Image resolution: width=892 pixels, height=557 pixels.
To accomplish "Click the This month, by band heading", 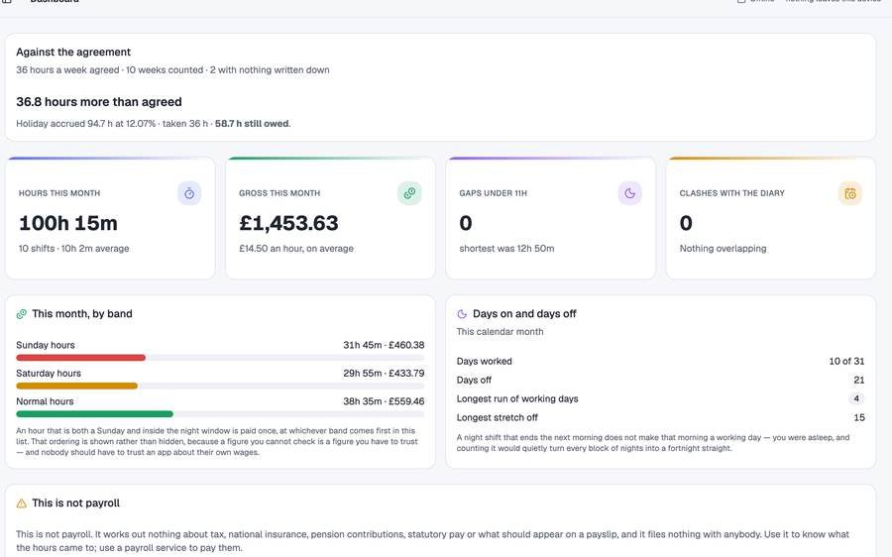I will pos(82,314).
